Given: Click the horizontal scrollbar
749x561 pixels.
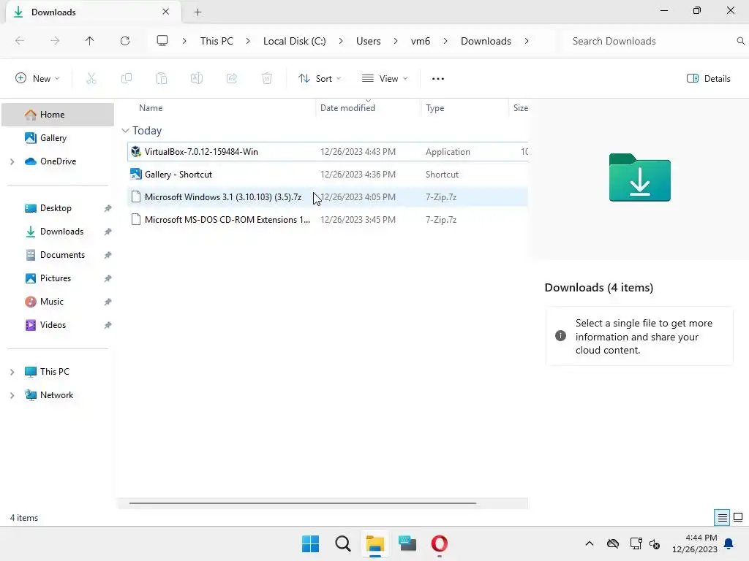Looking at the screenshot, I should pyautogui.click(x=302, y=503).
